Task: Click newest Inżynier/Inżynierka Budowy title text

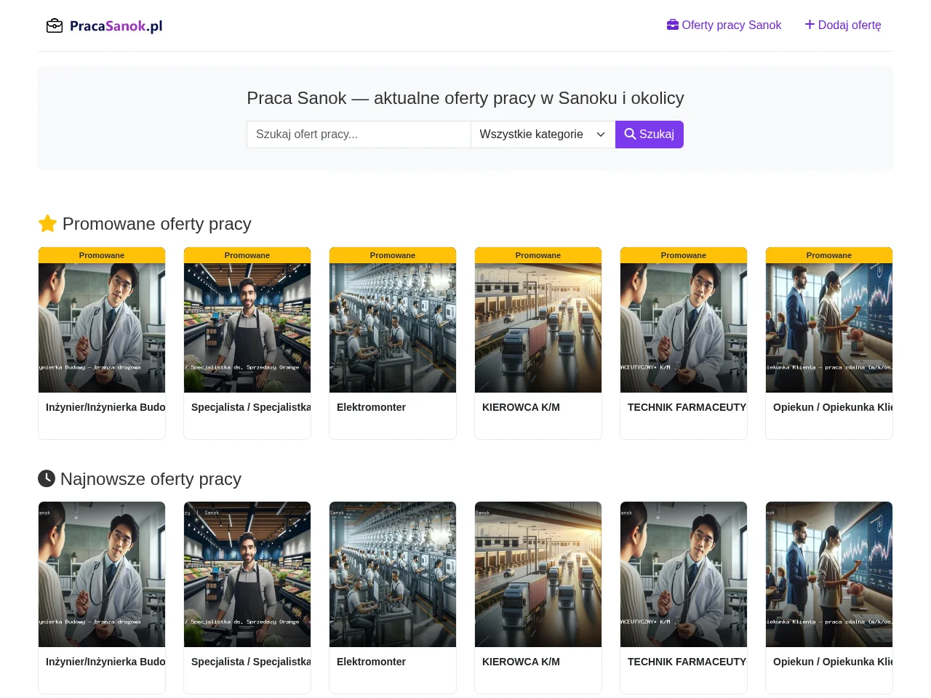Action: click(105, 662)
